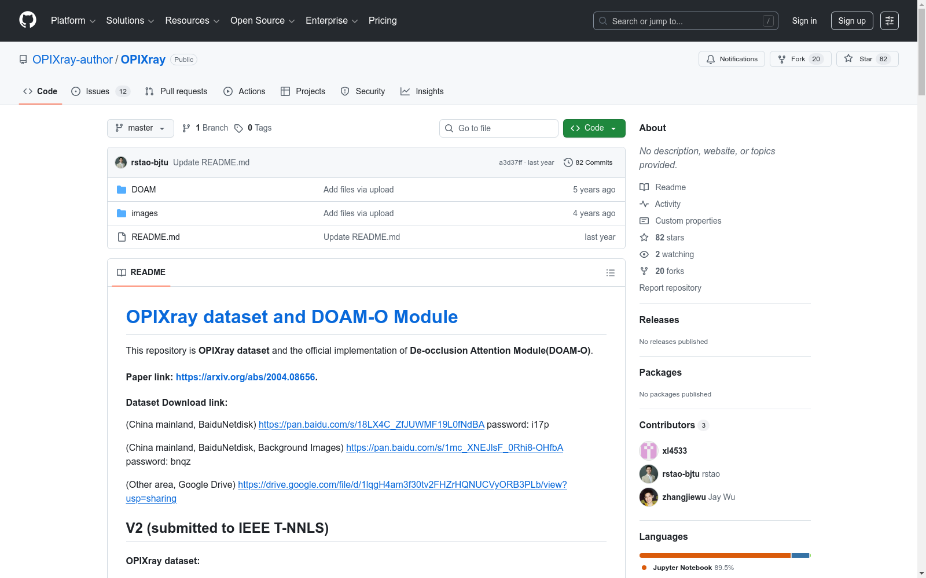The height and width of the screenshot is (578, 926).
Task: Click the README.md file icon
Action: tap(122, 237)
